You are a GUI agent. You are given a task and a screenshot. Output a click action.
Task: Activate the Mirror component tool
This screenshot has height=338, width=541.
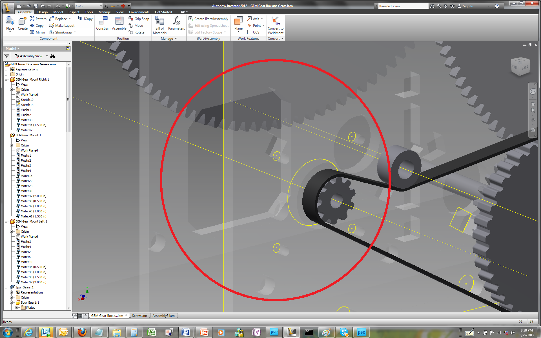click(x=37, y=32)
